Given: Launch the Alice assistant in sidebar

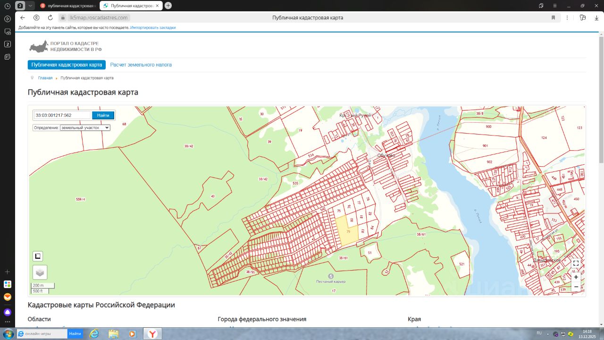Looking at the screenshot, I should point(8,312).
